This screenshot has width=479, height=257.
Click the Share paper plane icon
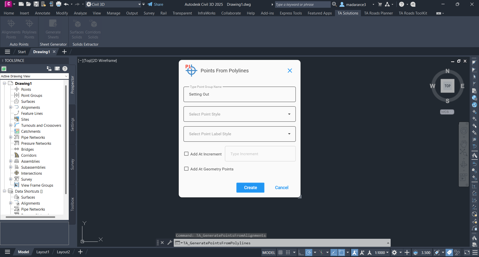(150, 4)
